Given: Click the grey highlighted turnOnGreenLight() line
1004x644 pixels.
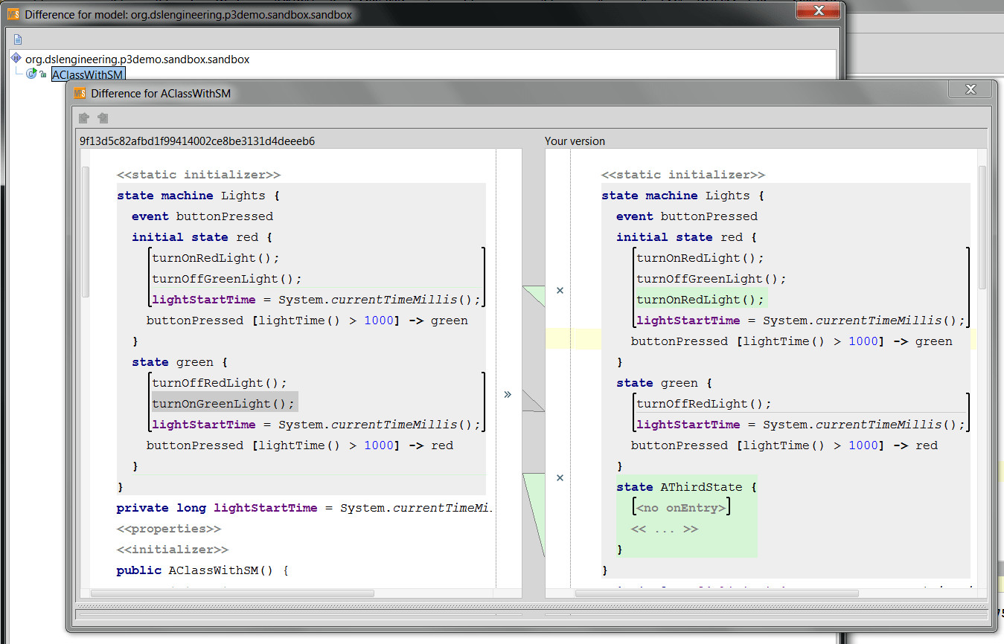Looking at the screenshot, I should 223,404.
